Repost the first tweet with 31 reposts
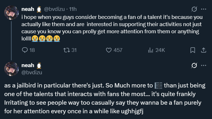Image resolution: width=212 pixels, height=119 pixels. (x=66, y=50)
